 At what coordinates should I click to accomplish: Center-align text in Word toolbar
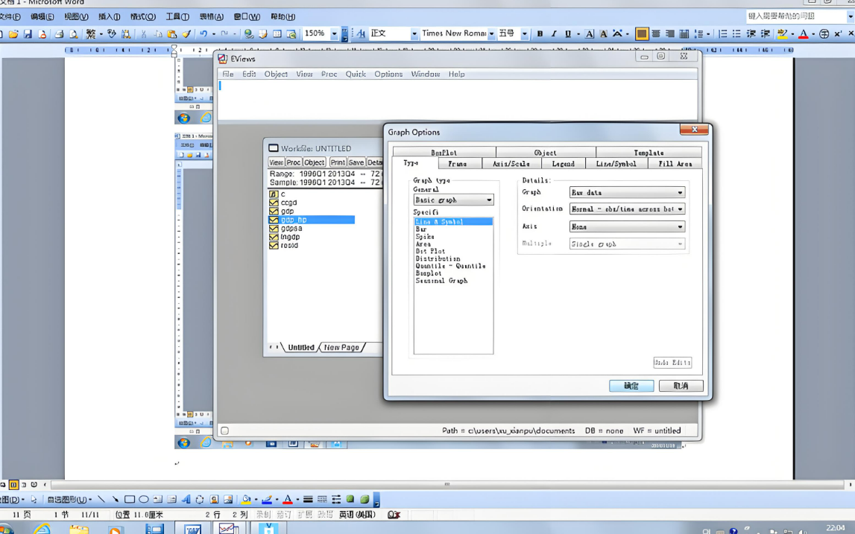coord(656,34)
